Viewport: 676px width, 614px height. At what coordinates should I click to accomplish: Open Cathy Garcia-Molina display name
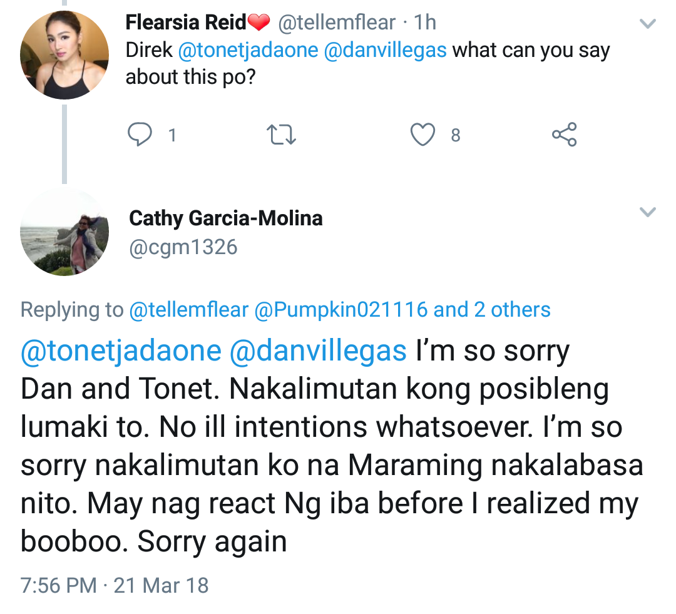226,218
